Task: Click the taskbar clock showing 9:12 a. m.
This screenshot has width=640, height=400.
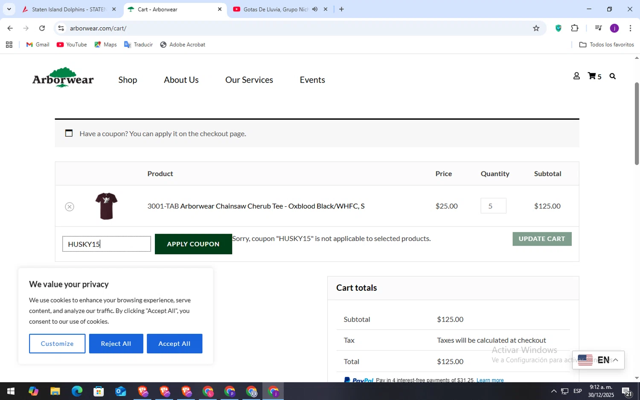Action: click(601, 391)
